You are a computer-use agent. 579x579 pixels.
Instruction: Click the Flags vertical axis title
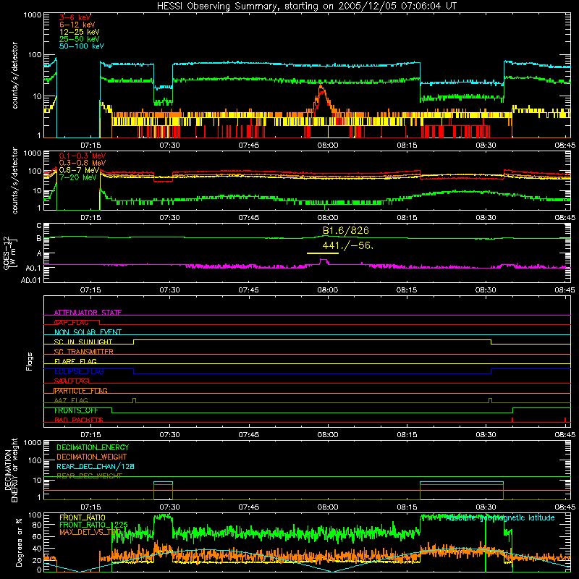[x=30, y=361]
